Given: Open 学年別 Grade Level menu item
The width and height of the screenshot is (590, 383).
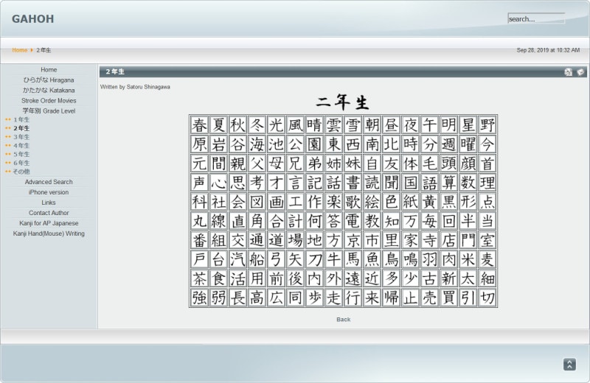Looking at the screenshot, I should point(49,111).
